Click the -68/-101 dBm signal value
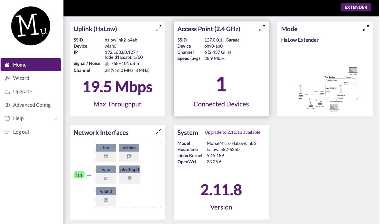 point(125,64)
